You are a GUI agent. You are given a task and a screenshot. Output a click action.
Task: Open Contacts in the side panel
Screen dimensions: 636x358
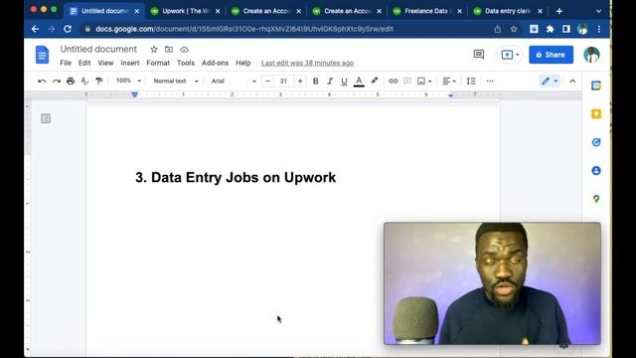596,170
